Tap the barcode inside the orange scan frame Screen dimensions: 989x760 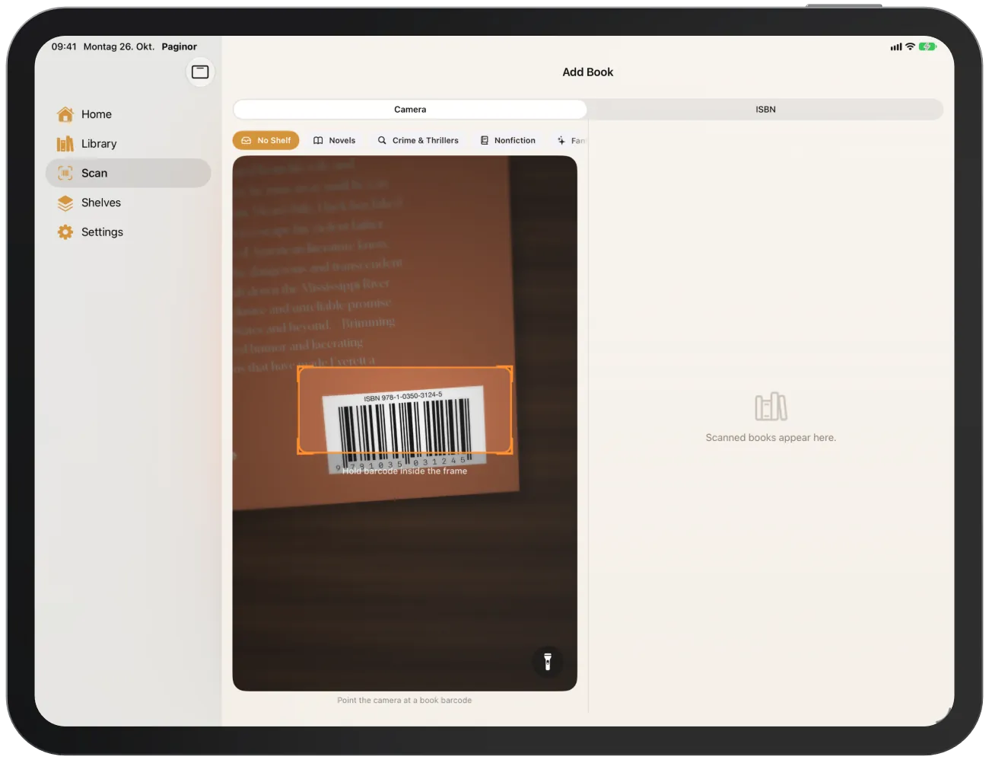click(x=404, y=428)
